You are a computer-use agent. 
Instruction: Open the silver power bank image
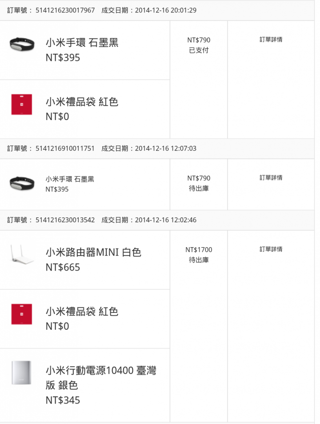pyautogui.click(x=21, y=372)
